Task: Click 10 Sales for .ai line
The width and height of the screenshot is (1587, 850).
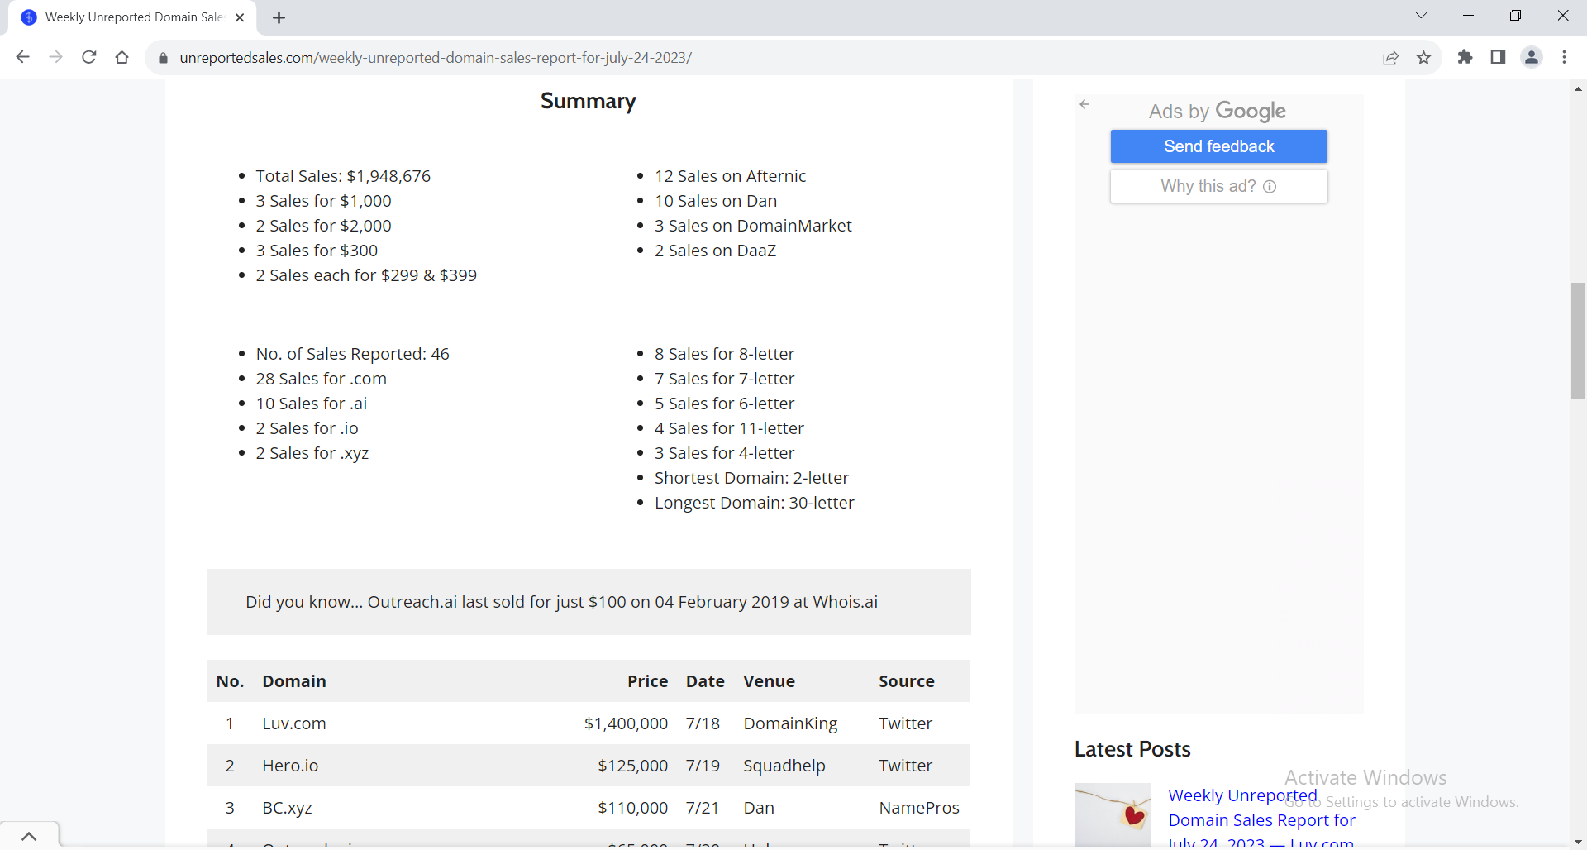Action: [x=311, y=404]
